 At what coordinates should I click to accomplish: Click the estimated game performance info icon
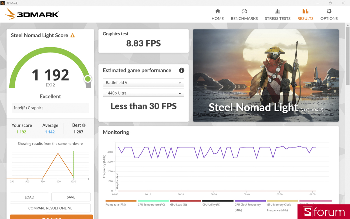(181, 70)
